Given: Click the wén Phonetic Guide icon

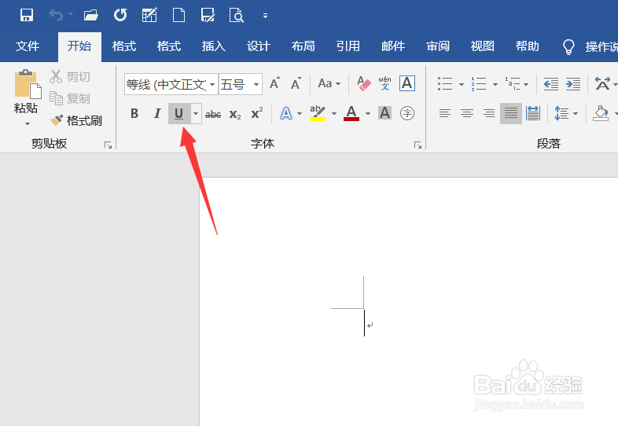Looking at the screenshot, I should pos(384,83).
